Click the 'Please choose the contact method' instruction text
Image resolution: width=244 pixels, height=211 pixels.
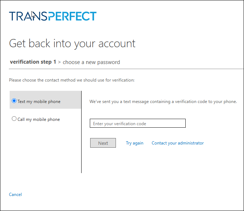click(x=72, y=80)
